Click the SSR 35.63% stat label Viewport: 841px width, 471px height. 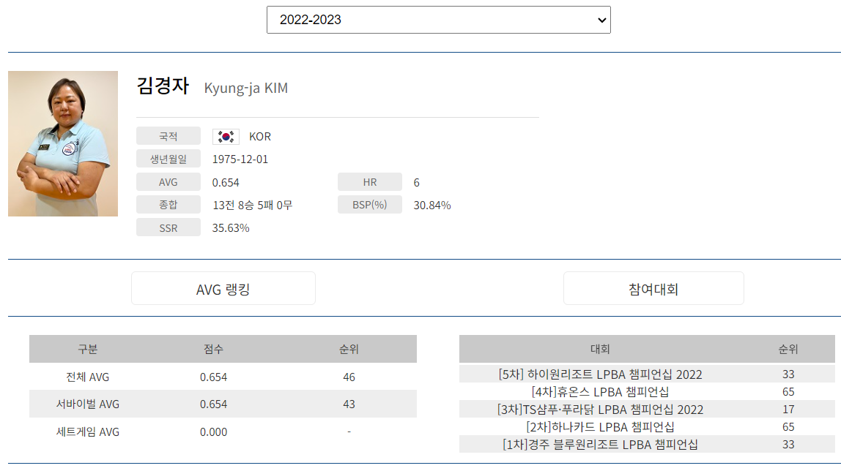click(x=168, y=227)
